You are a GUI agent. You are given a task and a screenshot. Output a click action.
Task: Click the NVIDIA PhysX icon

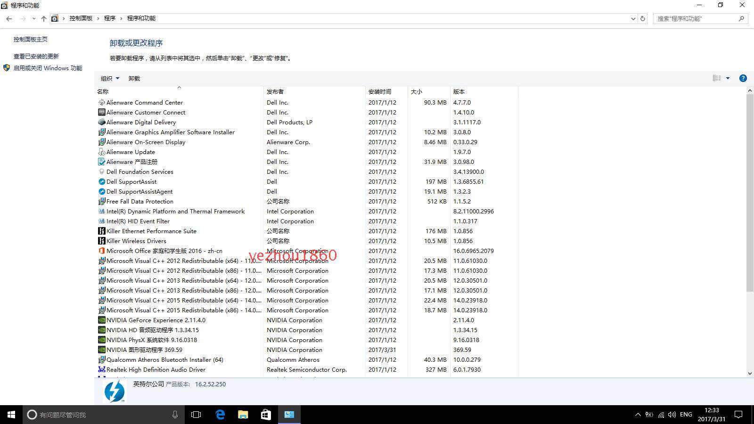coord(101,340)
